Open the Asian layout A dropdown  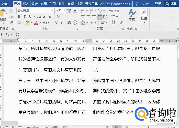[x=104, y=23]
